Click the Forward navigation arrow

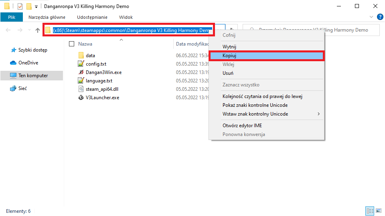coord(20,30)
